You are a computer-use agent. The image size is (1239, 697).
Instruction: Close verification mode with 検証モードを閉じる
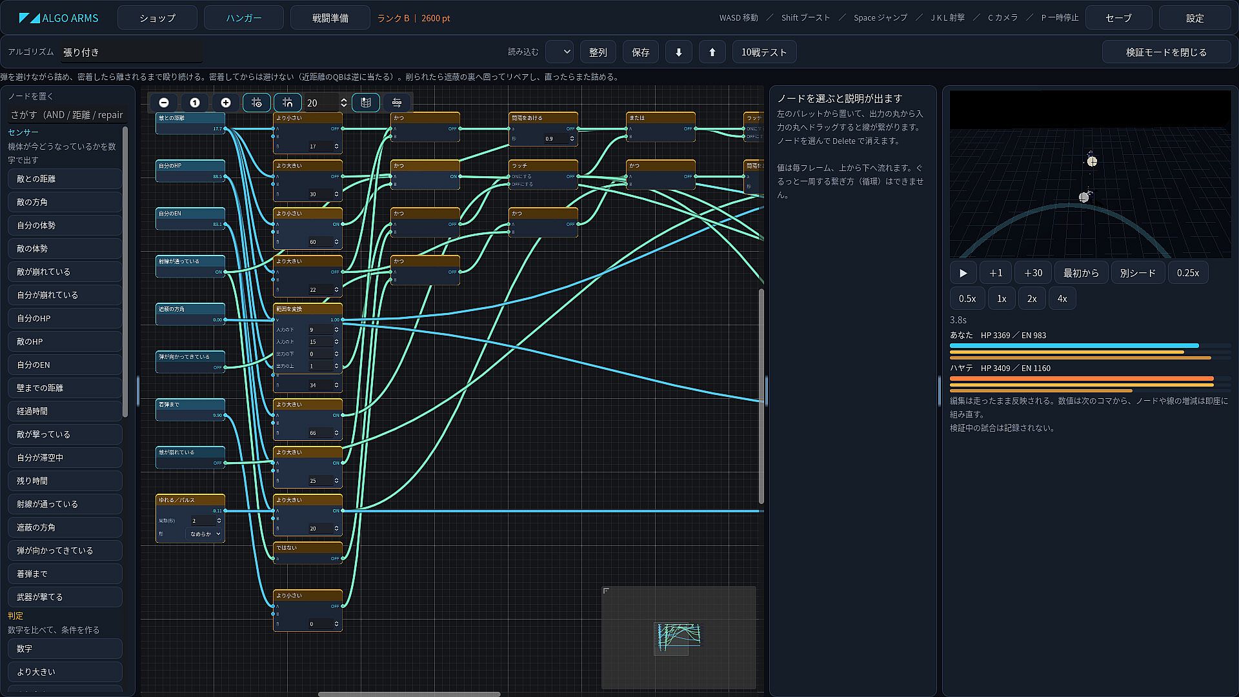pos(1166,52)
